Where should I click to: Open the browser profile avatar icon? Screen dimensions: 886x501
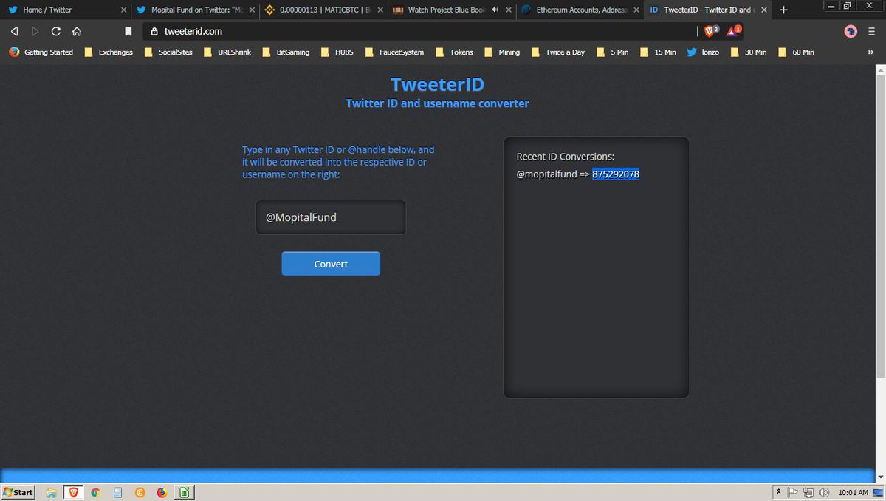click(x=851, y=31)
